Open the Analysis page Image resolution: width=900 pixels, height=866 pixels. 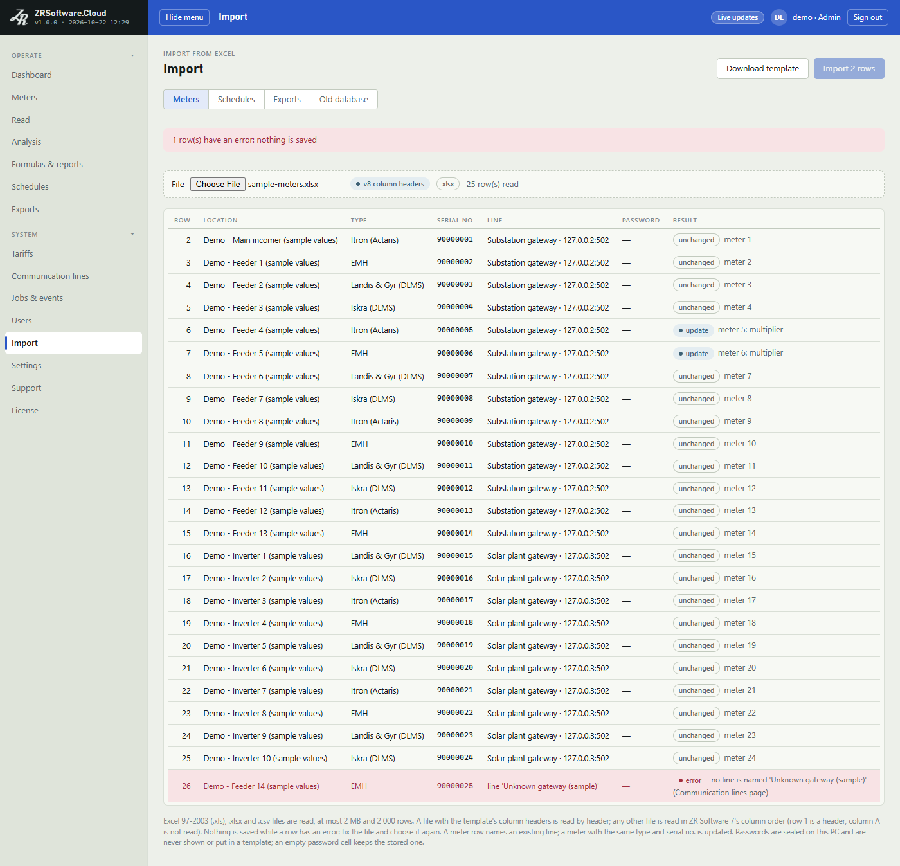pos(73,142)
